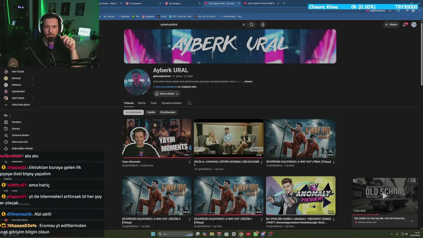Open Oynatma listeleri in sidebar
The width and height of the screenshot is (423, 238).
click(20, 135)
